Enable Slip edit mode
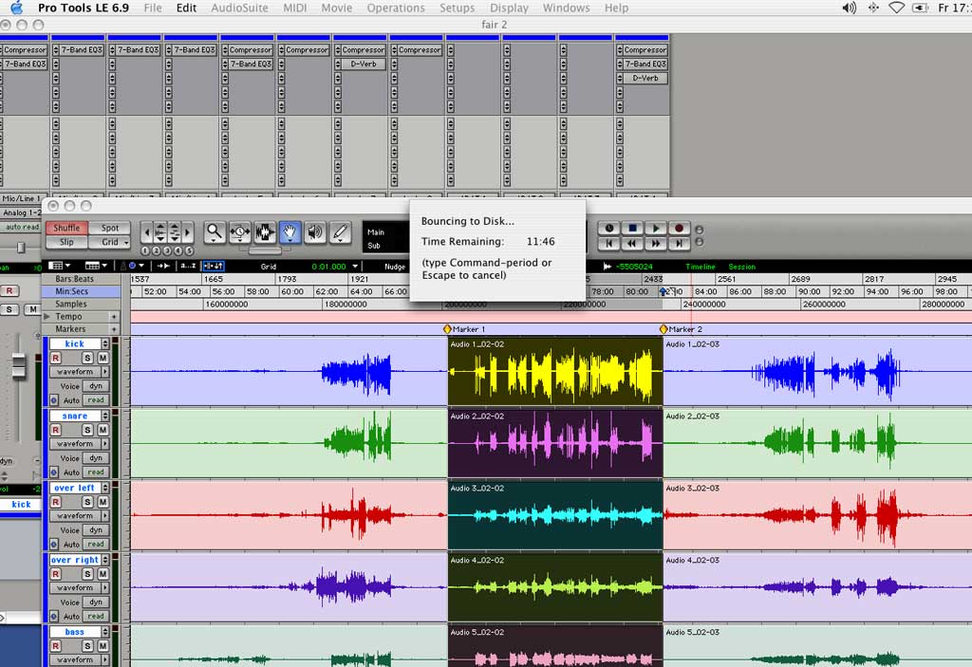Viewport: 972px width, 667px height. click(66, 242)
